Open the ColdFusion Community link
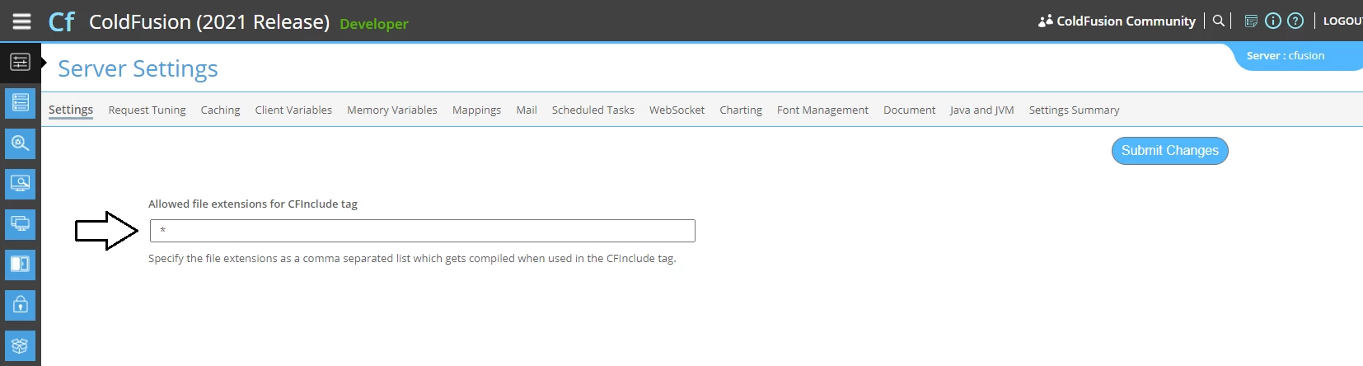Viewport: 1363px width, 366px height. (1117, 21)
